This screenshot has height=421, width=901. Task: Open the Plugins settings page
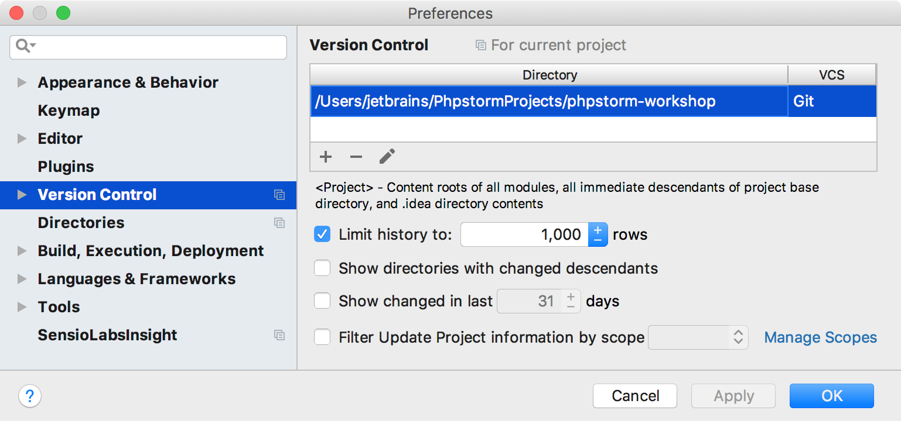66,167
